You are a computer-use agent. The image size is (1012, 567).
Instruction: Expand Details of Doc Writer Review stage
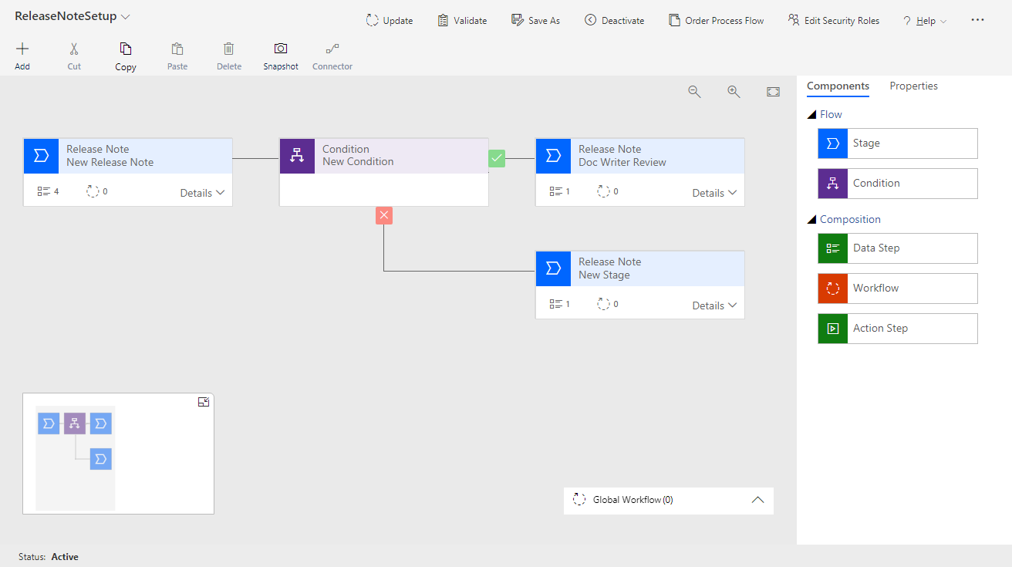tap(714, 193)
